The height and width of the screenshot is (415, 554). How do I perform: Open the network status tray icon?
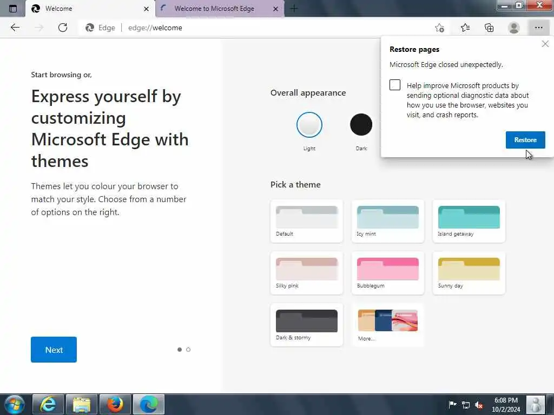pyautogui.click(x=466, y=405)
